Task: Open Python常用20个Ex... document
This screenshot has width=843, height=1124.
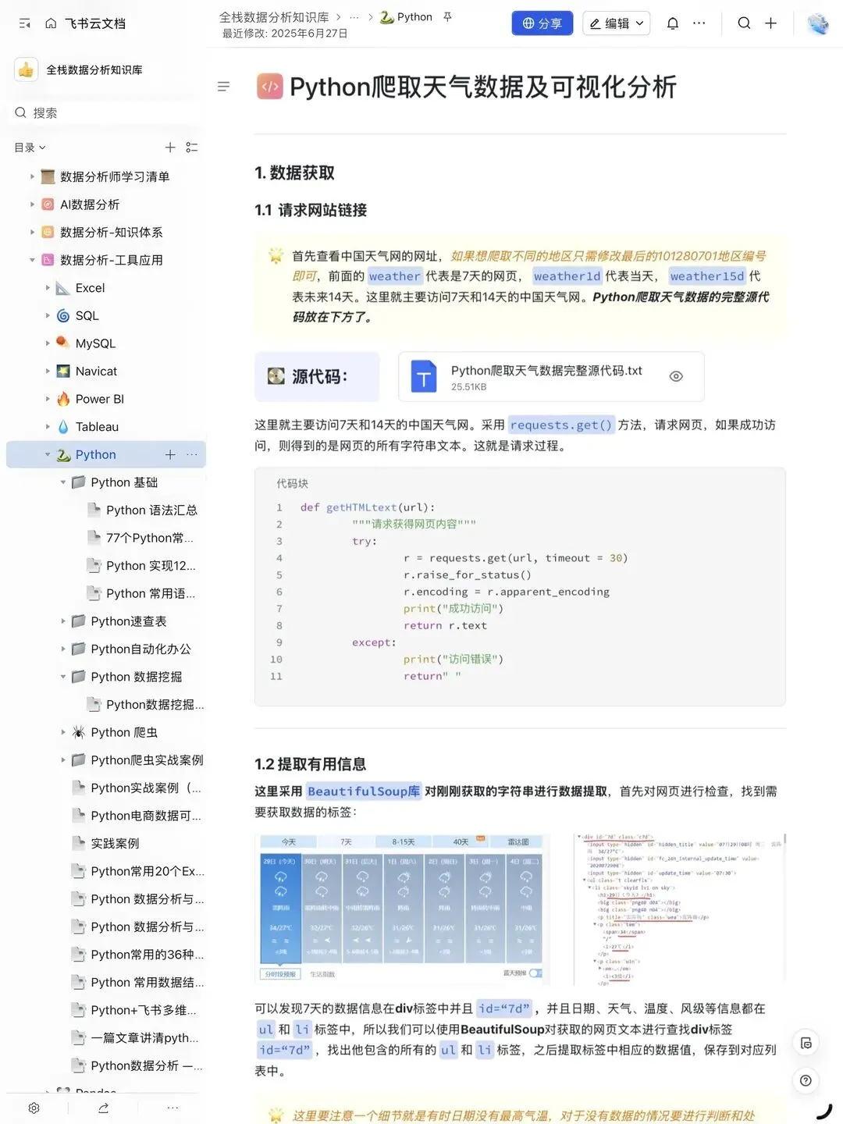Action: [x=148, y=871]
